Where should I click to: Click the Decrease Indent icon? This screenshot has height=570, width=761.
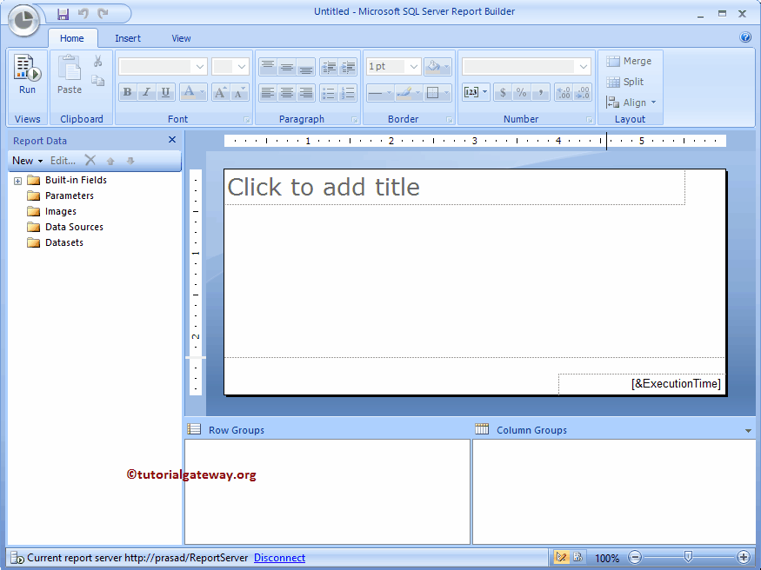[x=329, y=67]
